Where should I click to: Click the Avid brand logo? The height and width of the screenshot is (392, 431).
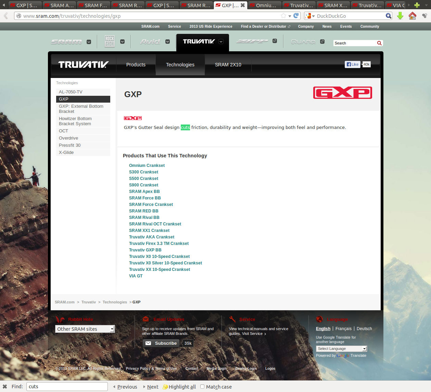(150, 42)
